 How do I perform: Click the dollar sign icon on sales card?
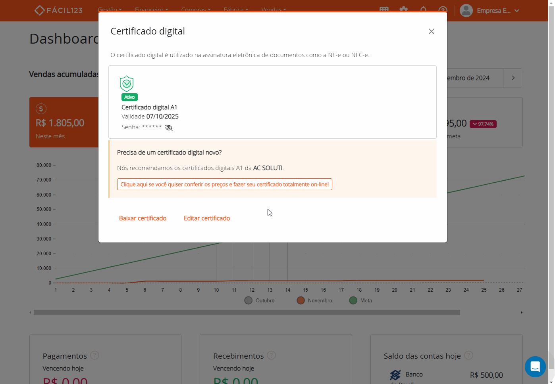pyautogui.click(x=41, y=109)
